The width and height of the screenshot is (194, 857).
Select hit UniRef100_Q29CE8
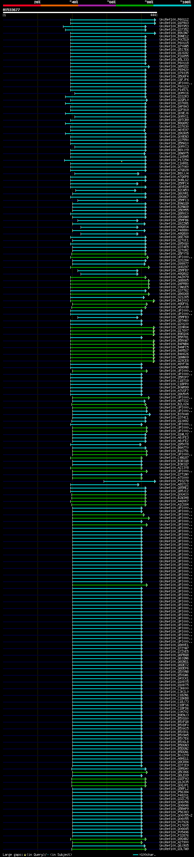pyautogui.click(x=174, y=361)
